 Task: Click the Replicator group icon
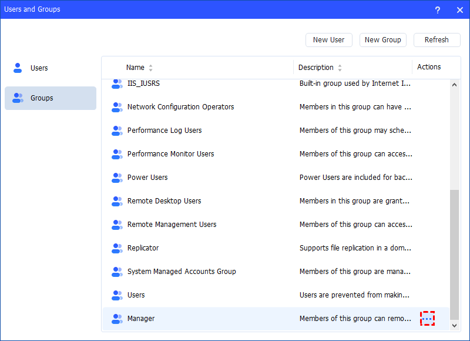point(117,248)
